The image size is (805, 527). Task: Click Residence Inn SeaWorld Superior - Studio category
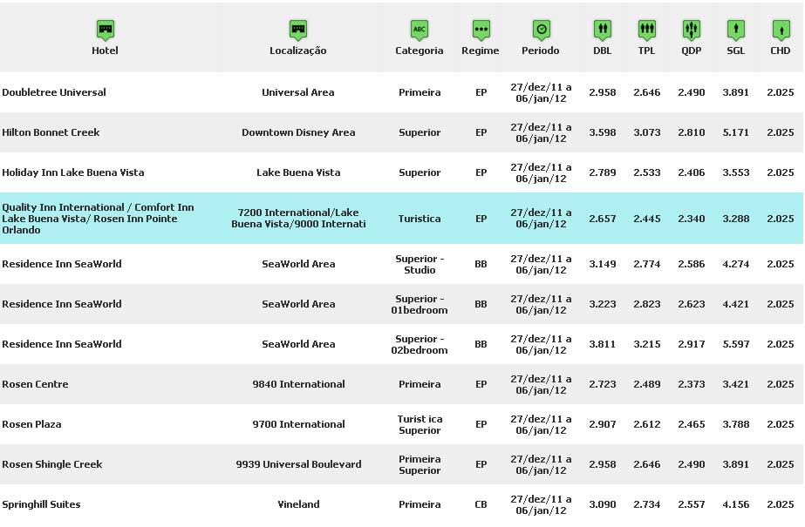420,264
